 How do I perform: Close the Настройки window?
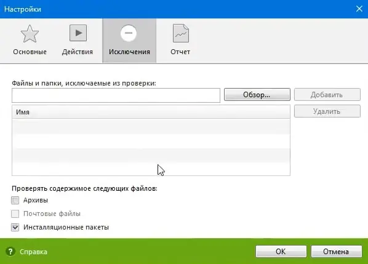(x=359, y=9)
